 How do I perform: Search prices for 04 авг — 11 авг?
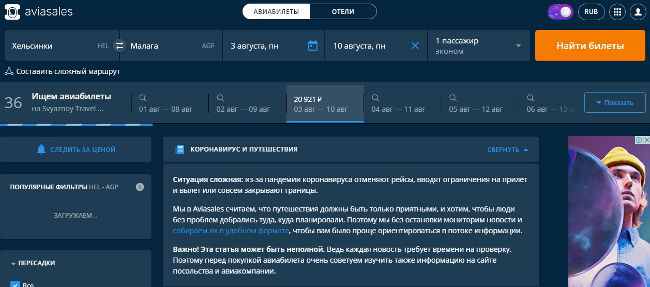pos(402,103)
